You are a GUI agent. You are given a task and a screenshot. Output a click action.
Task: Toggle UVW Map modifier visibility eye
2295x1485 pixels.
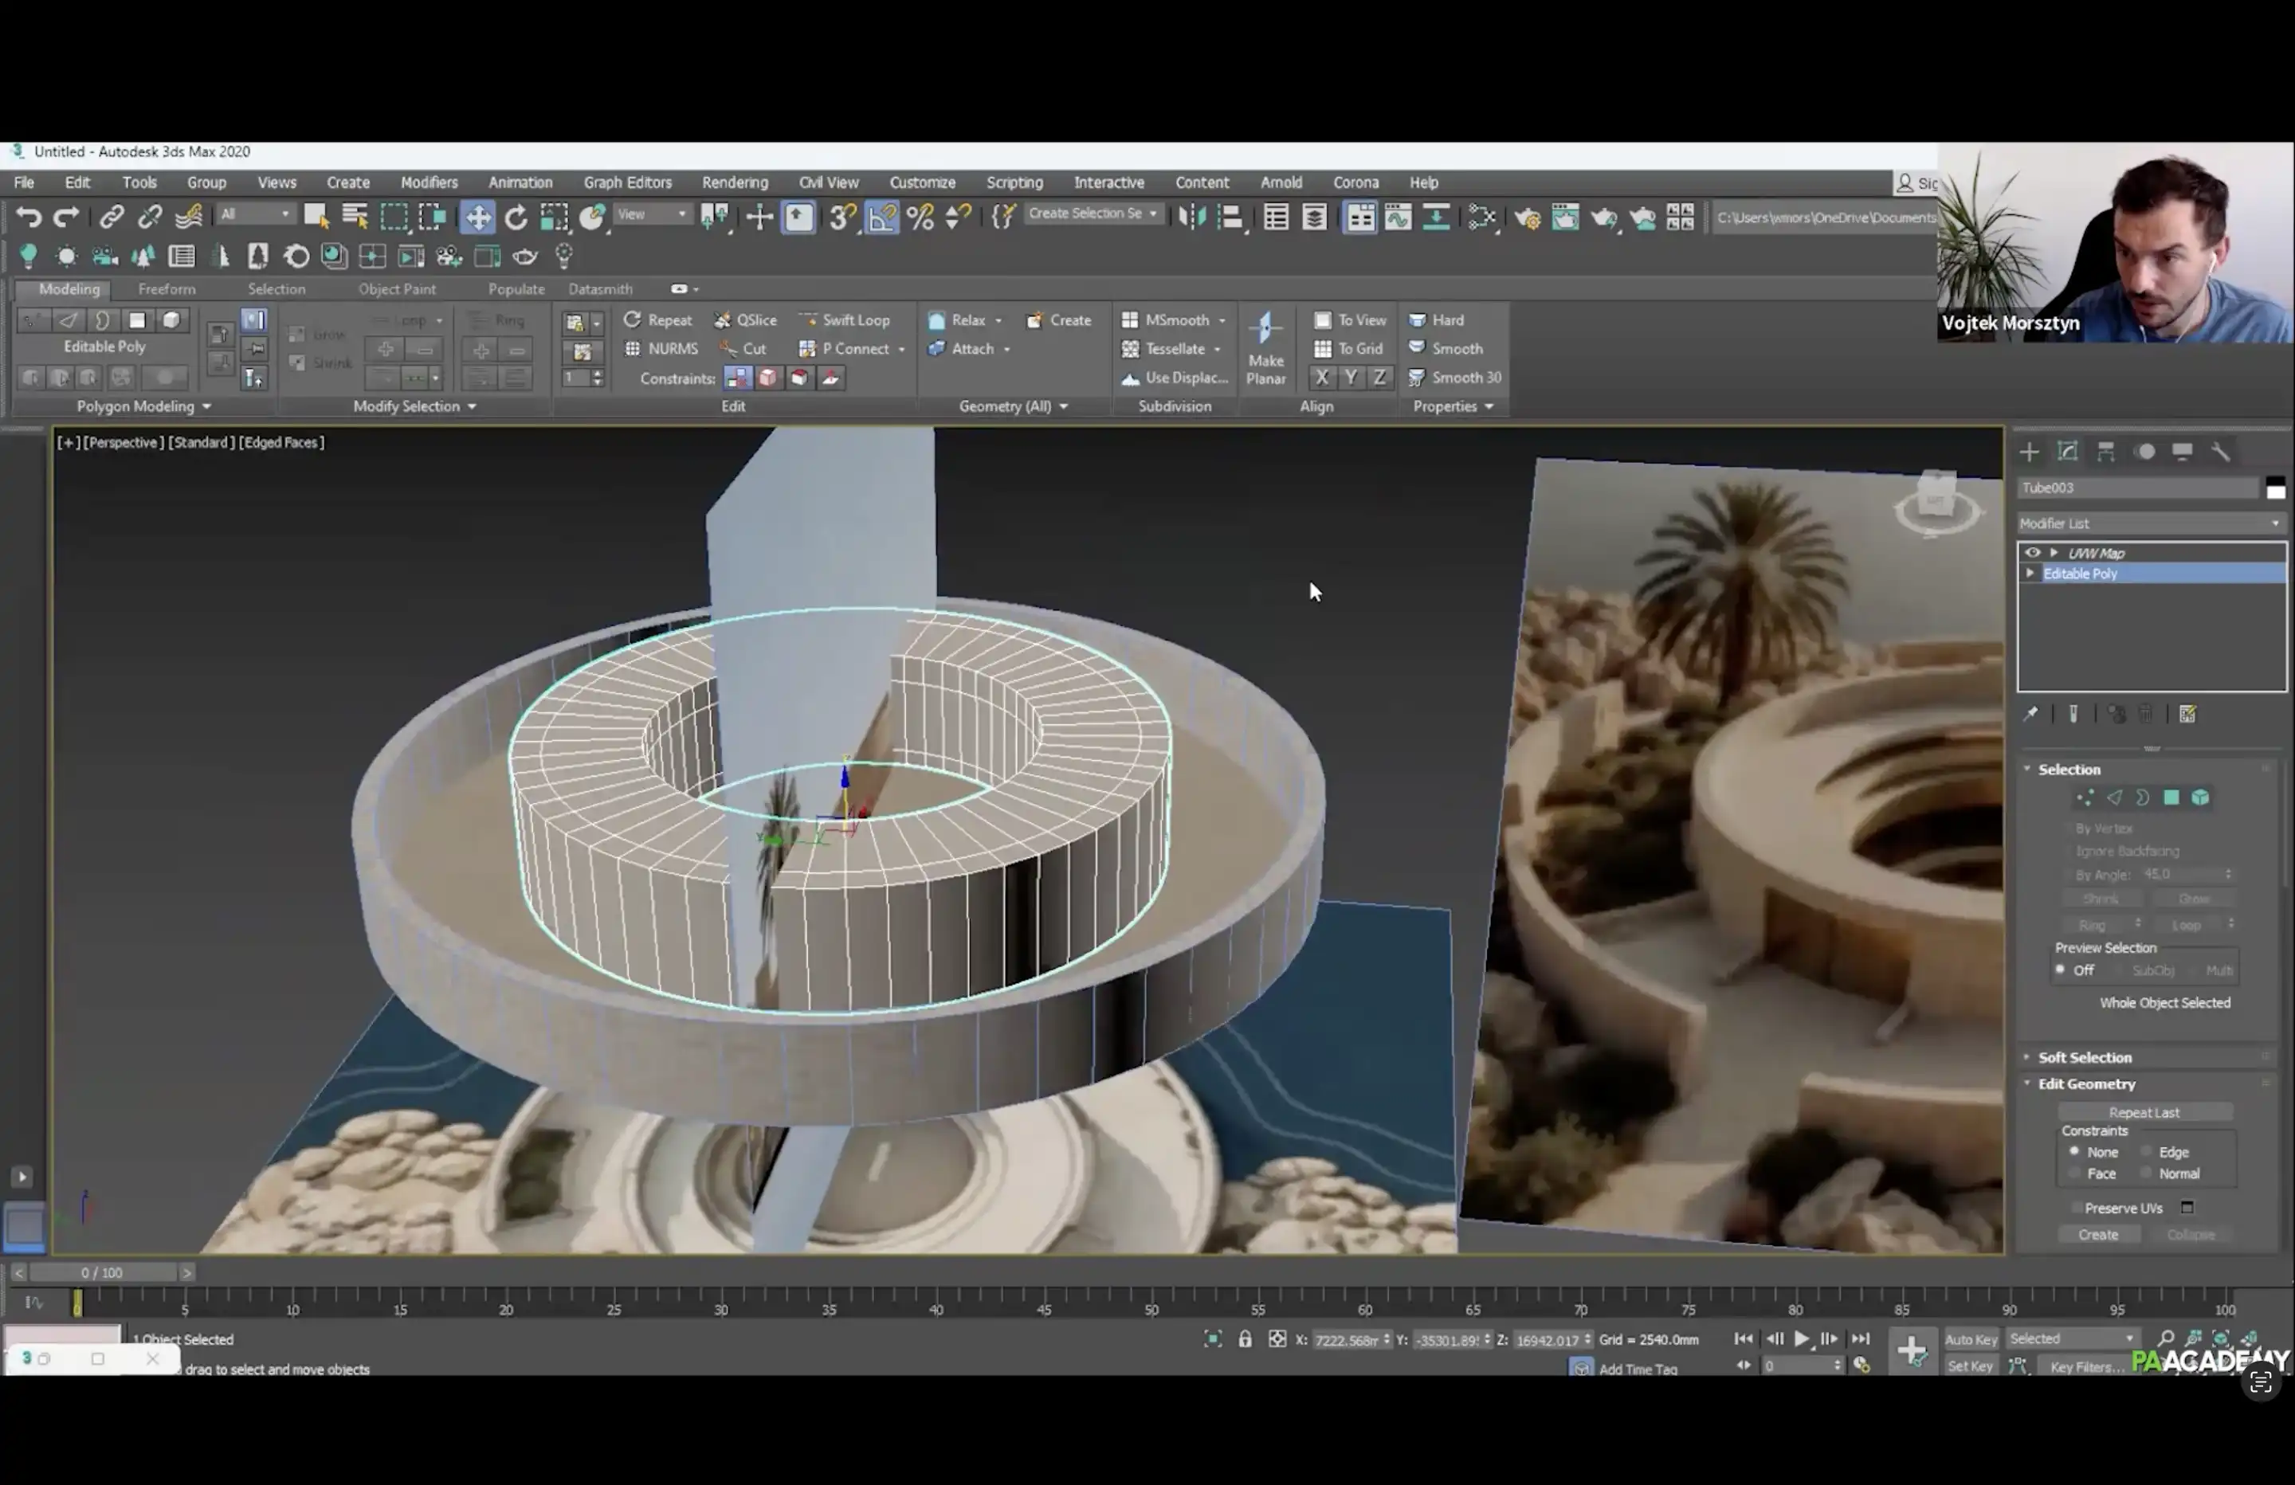pos(2032,553)
